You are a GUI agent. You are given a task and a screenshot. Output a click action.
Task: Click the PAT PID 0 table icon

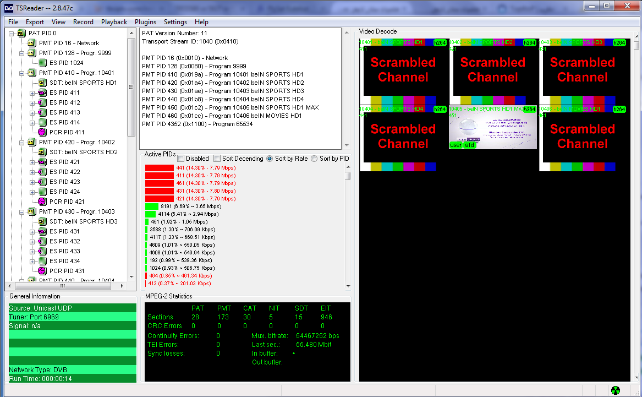point(21,33)
